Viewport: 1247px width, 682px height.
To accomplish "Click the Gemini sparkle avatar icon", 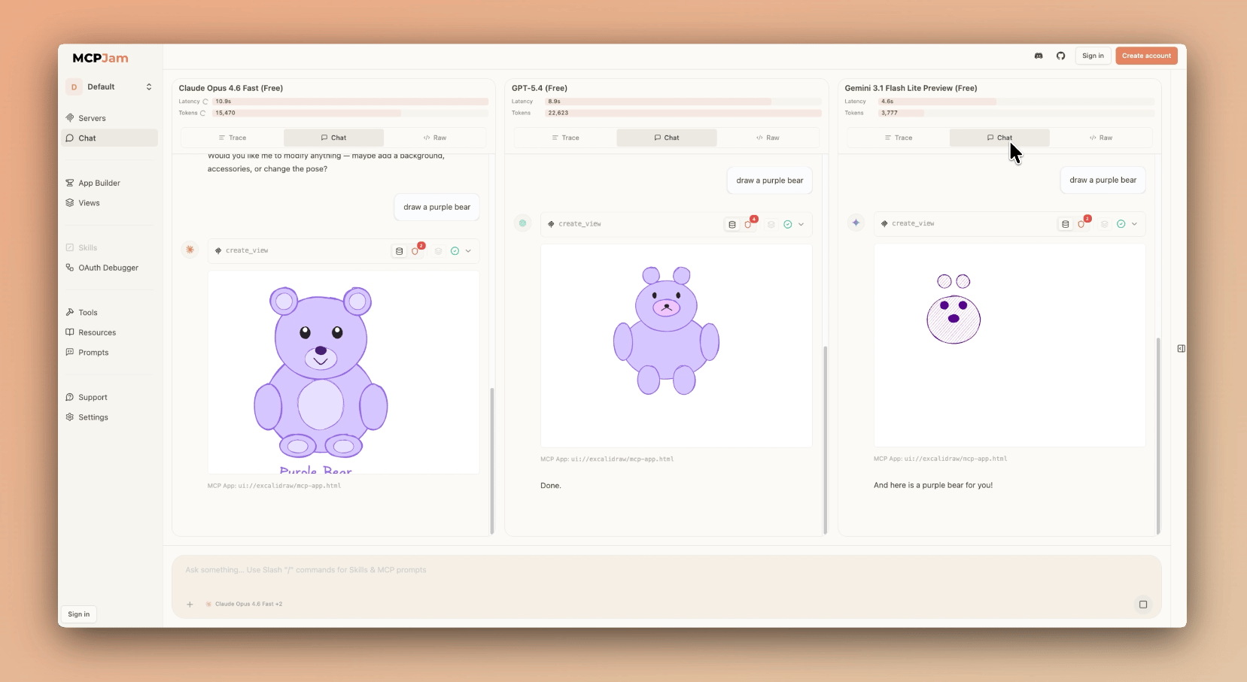I will [x=856, y=223].
